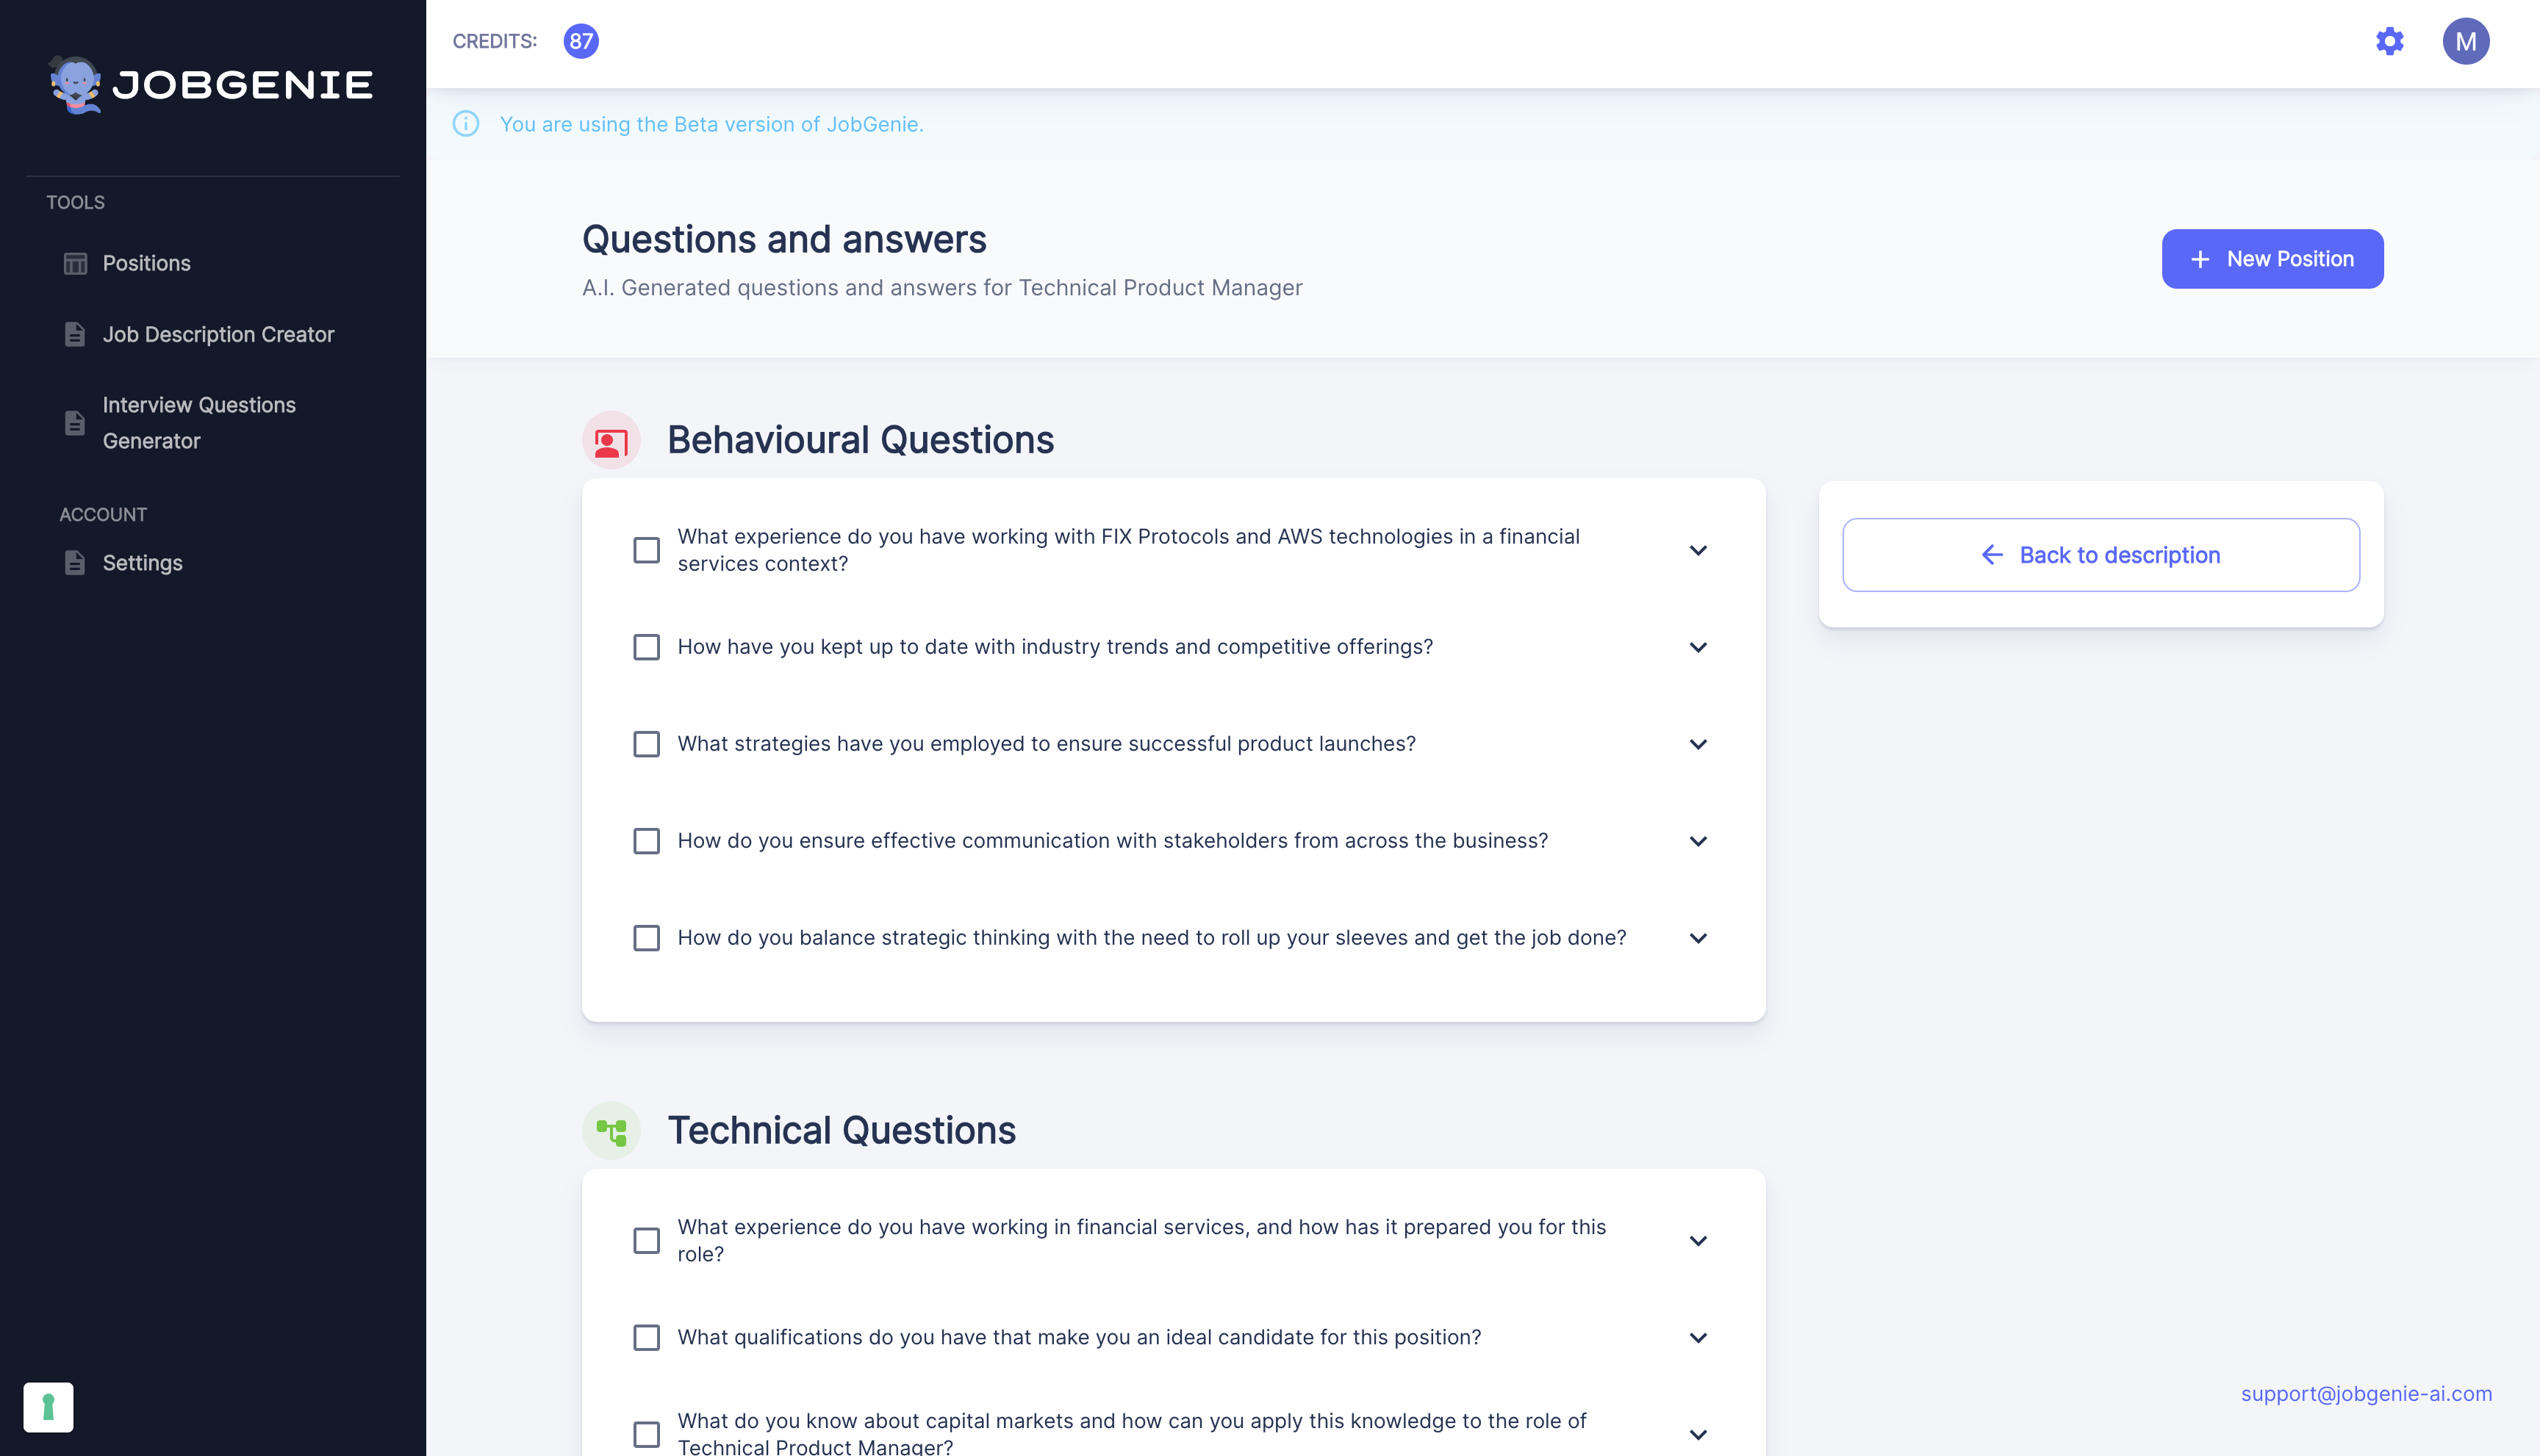The width and height of the screenshot is (2540, 1456).
Task: Open the support@jobgenie-ai.com email link
Action: pyautogui.click(x=2366, y=1393)
